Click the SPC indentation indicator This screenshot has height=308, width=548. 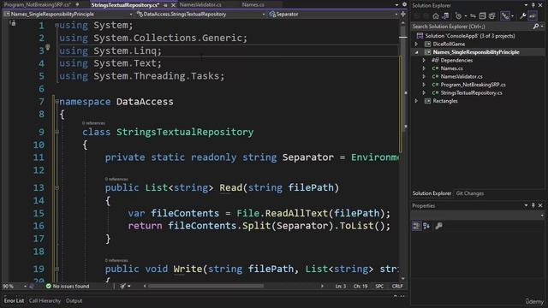379,287
